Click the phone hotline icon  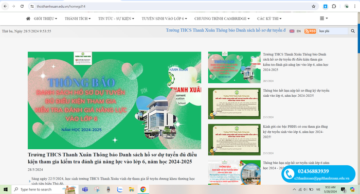coord(289,174)
